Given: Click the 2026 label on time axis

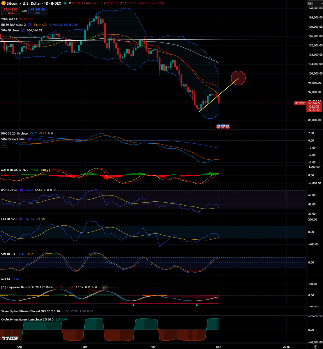Looking at the screenshot, I should (286, 347).
